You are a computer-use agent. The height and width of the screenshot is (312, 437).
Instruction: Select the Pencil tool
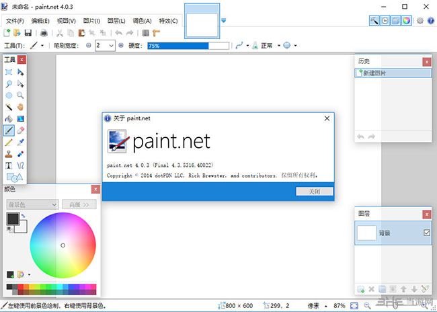[x=9, y=142]
